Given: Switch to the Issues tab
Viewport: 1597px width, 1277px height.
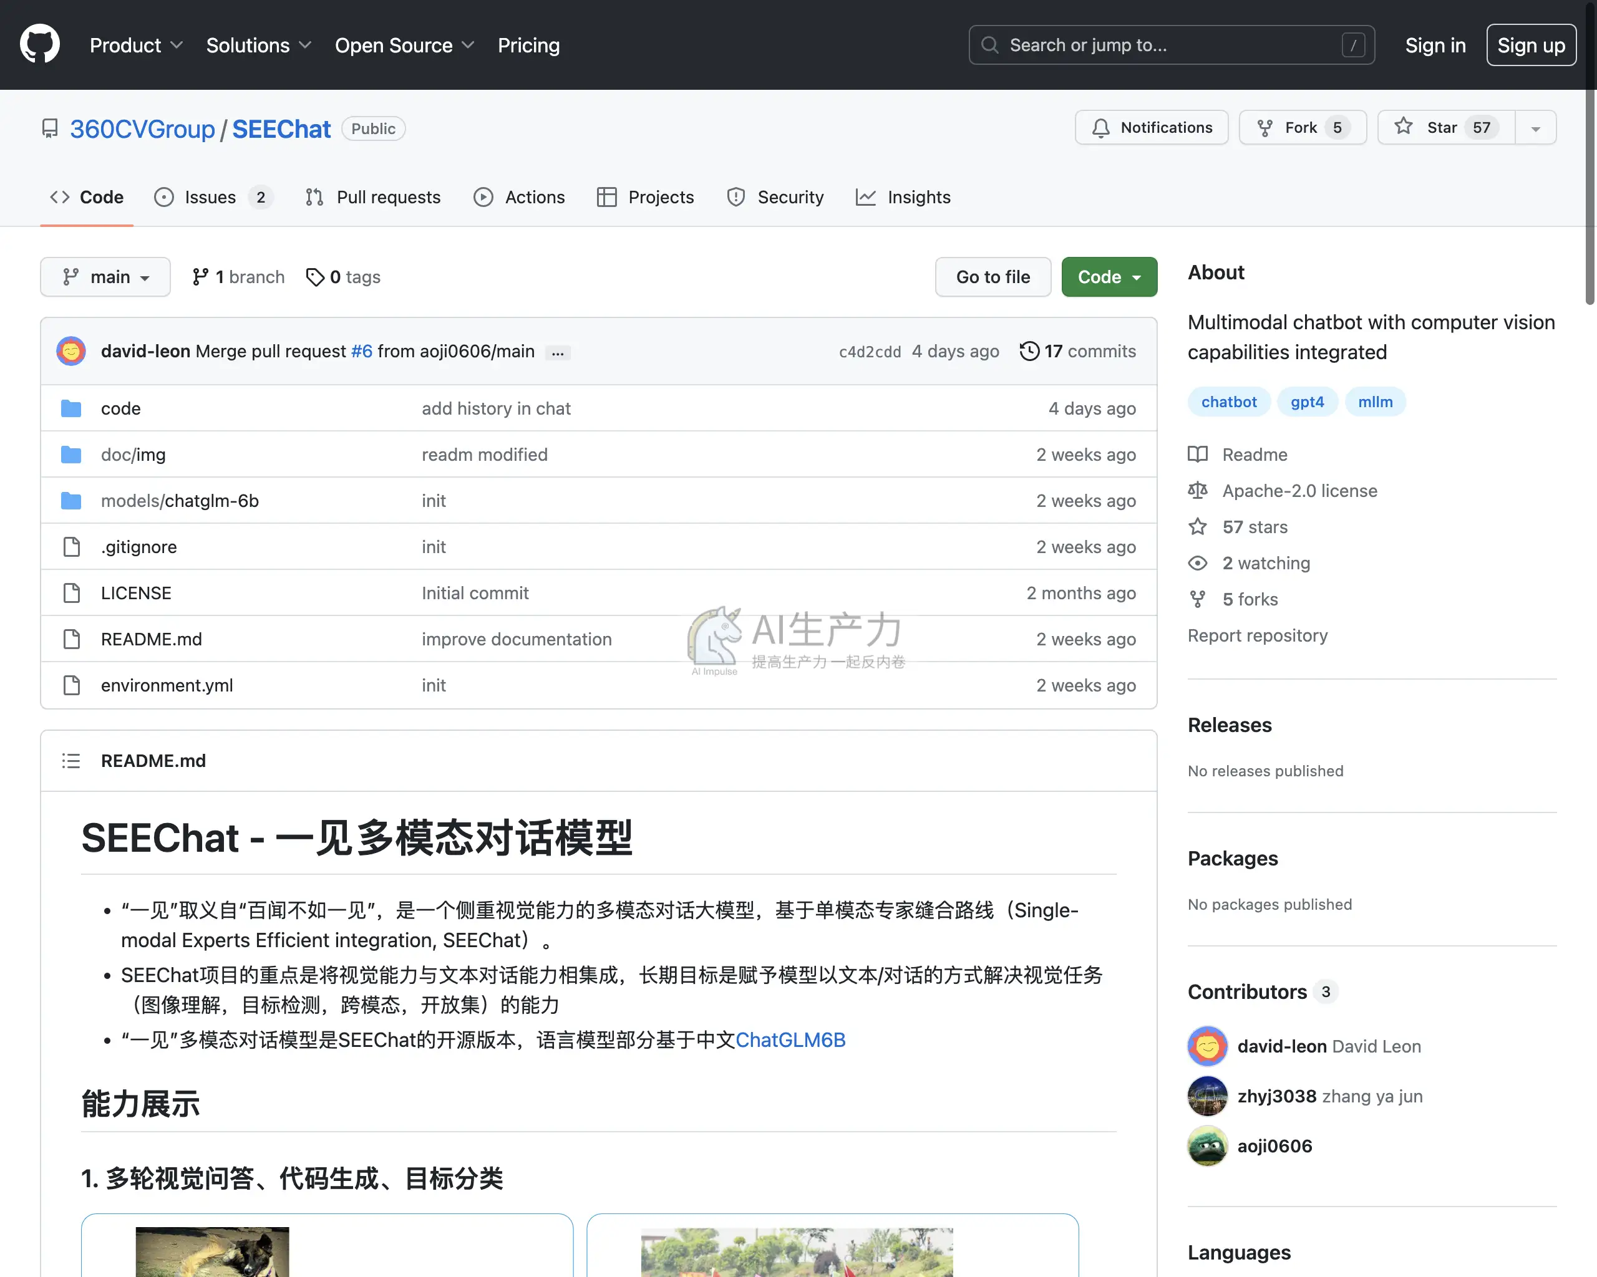Looking at the screenshot, I should click(x=213, y=197).
